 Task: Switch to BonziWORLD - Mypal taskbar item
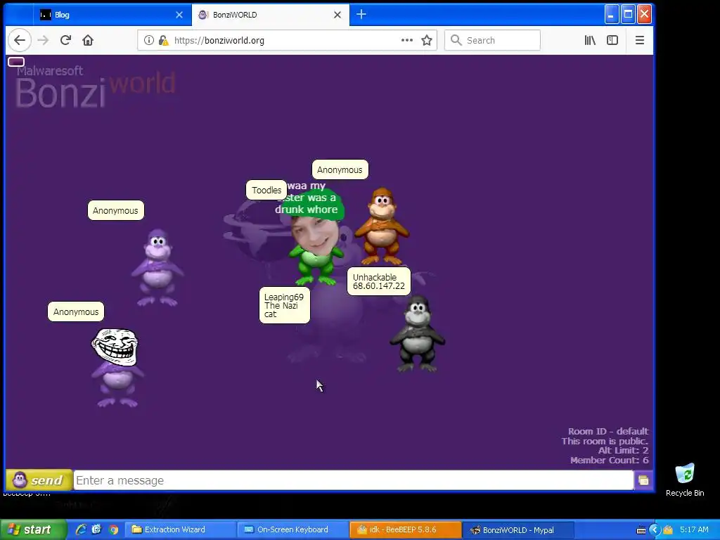518,529
